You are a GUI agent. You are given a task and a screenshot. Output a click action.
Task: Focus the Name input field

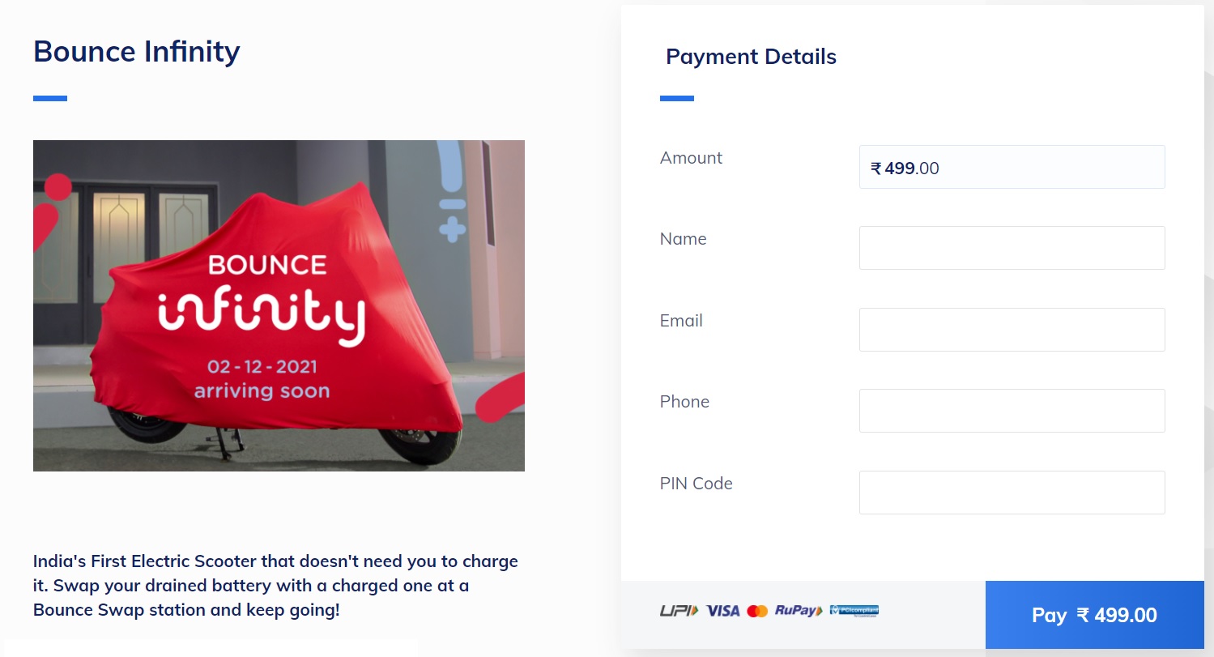point(1012,248)
